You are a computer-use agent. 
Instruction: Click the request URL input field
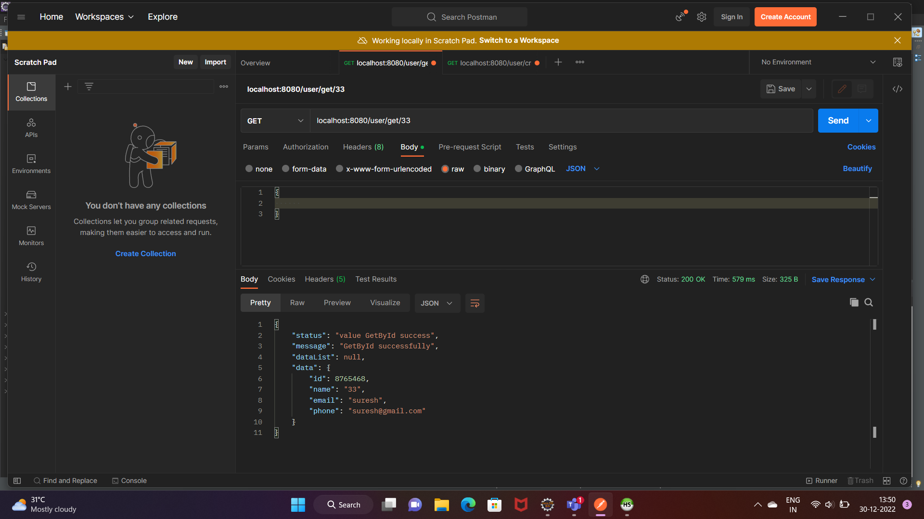[562, 121]
